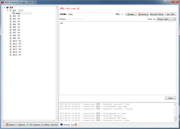Screen dimensions: 180x129
Task: Switch to the System log tab
Action: [x=68, y=125]
